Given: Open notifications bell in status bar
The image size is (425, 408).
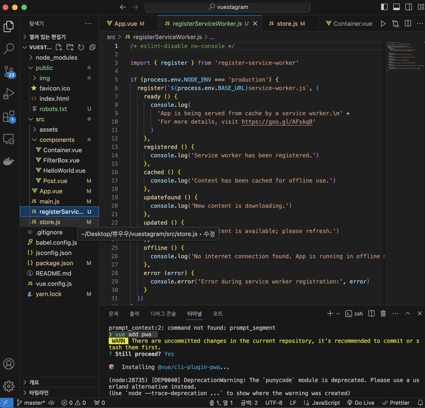Looking at the screenshot, I should pyautogui.click(x=420, y=403).
